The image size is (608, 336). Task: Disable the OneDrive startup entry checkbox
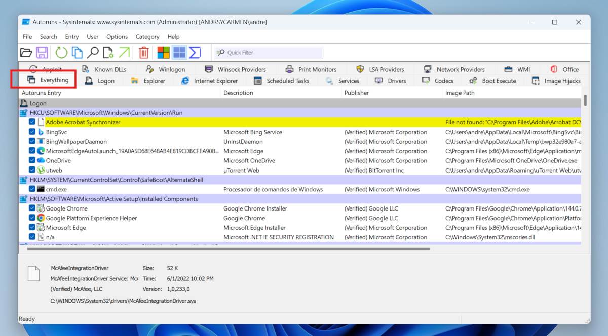pos(32,161)
